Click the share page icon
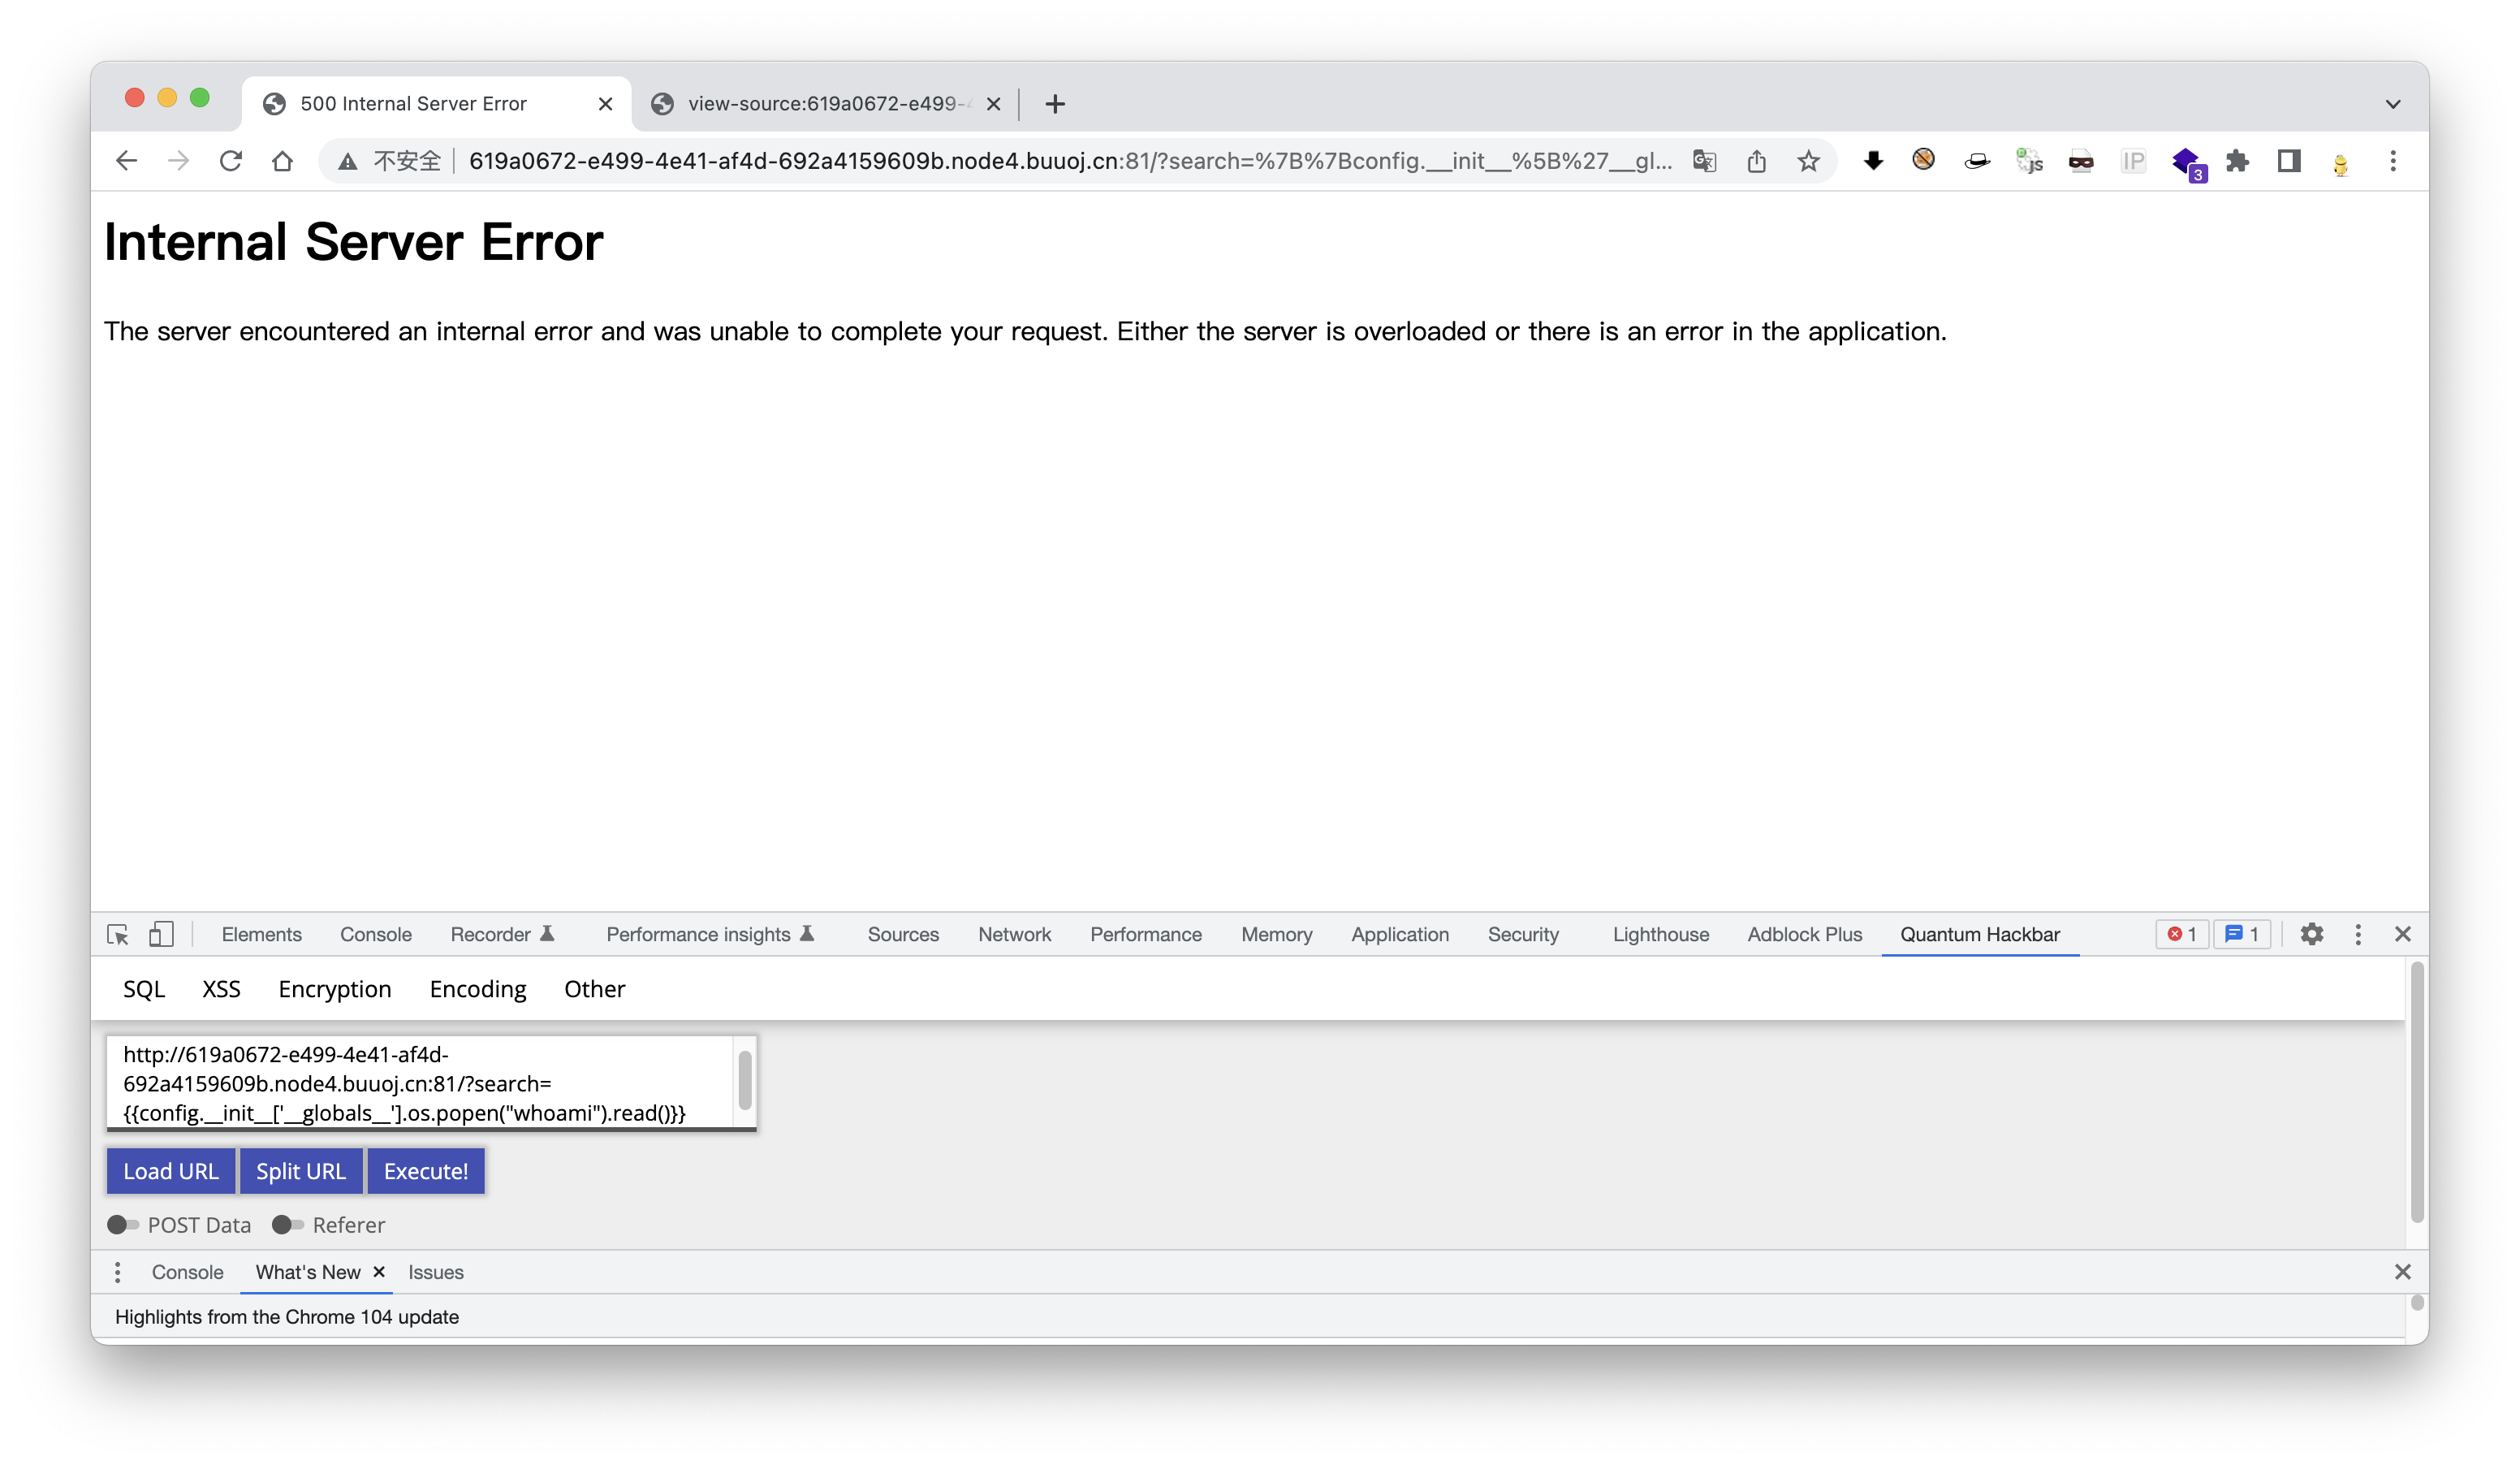This screenshot has width=2520, height=1465. (x=1757, y=161)
